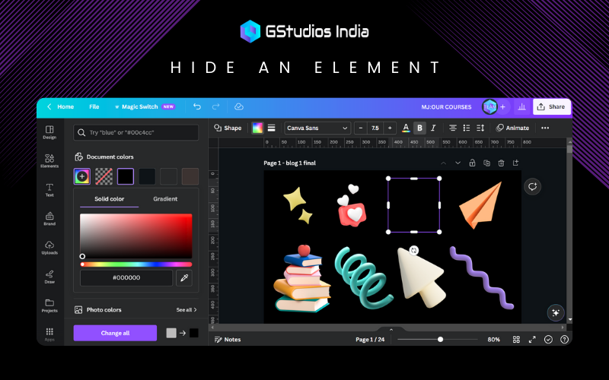Screen dimensions: 609x380
Task: Open the Elements sidebar panel
Action: point(49,161)
